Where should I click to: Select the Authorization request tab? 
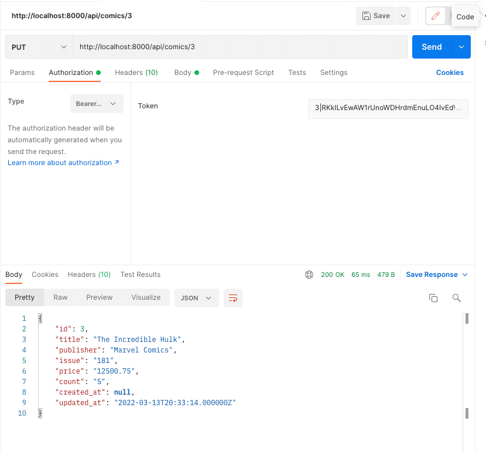tap(75, 73)
